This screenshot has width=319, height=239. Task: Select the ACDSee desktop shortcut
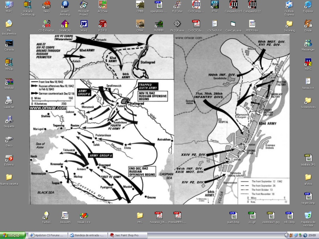tap(103, 5)
